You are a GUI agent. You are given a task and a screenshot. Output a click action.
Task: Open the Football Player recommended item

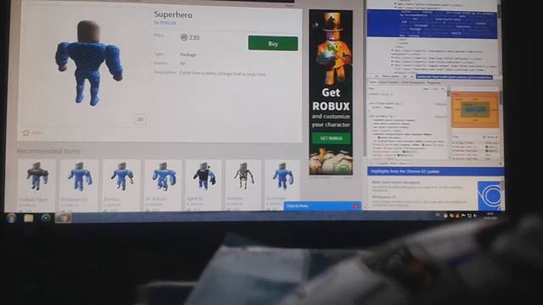[36, 185]
